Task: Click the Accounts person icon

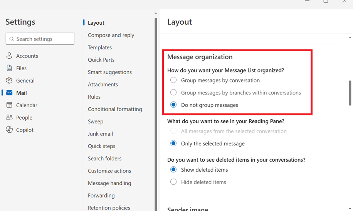Action: (x=9, y=56)
